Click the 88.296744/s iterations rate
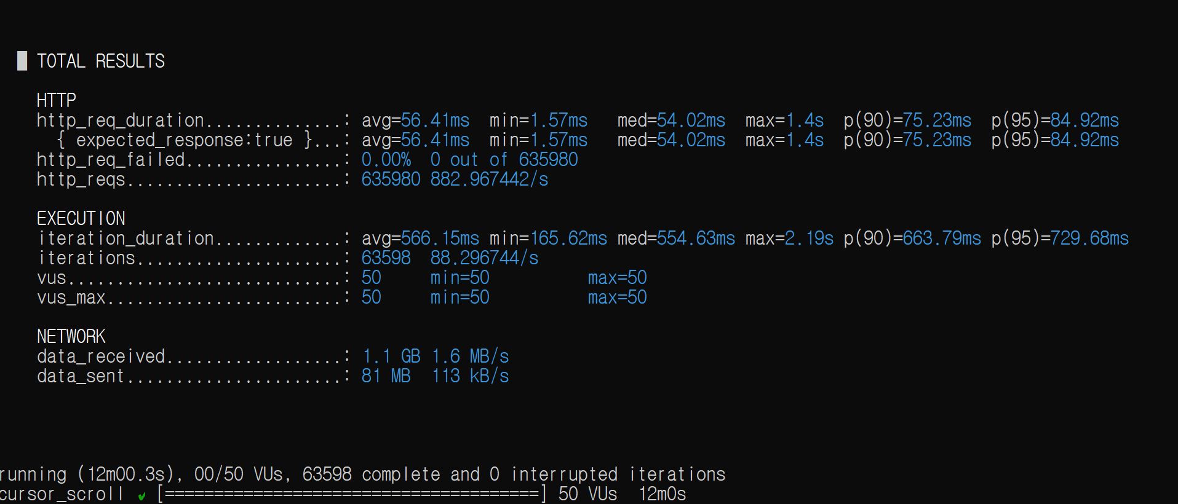Viewport: 1178px width, 504px height. pyautogui.click(x=484, y=258)
